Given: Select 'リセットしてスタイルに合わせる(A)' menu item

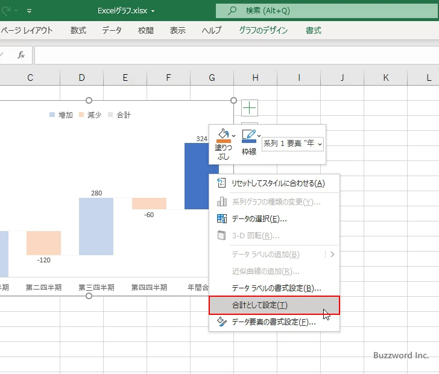Looking at the screenshot, I should click(x=274, y=183).
